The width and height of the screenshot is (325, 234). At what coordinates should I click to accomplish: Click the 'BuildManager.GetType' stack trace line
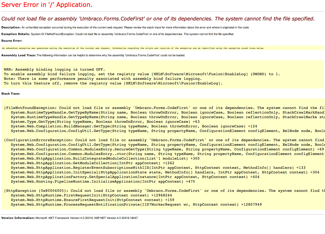pos(134,126)
